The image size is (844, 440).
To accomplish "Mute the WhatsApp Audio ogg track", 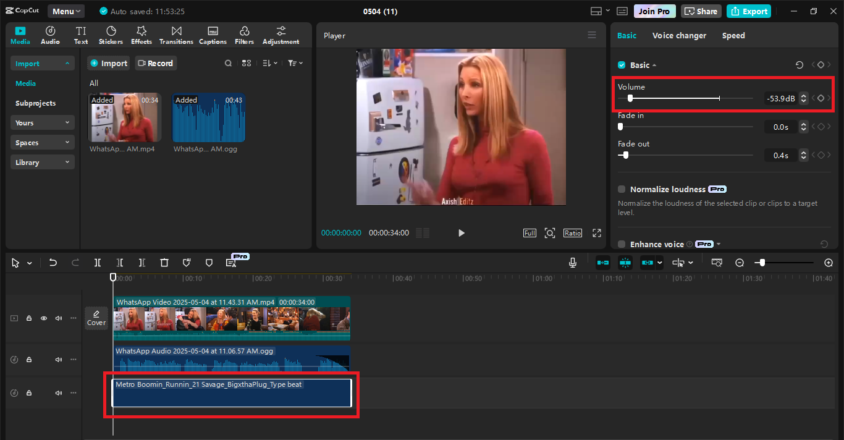I will coord(59,360).
